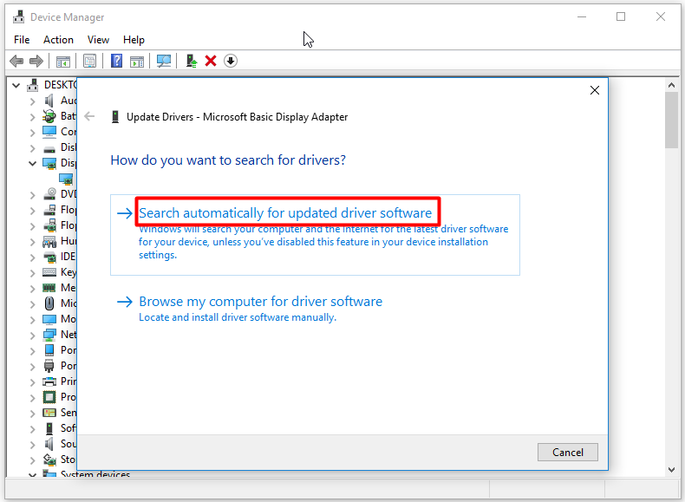Select the speaker icon of 'Aud' row
Screen dimensions: 685x502
pos(49,101)
